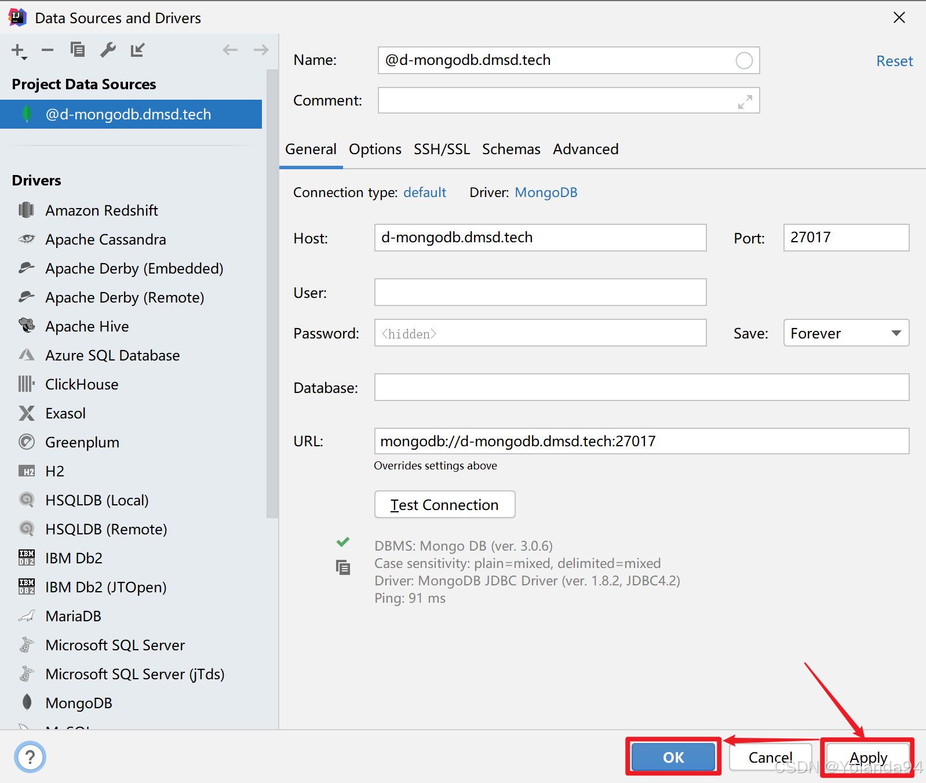Click the OK button
This screenshot has height=783, width=926.
tap(673, 757)
